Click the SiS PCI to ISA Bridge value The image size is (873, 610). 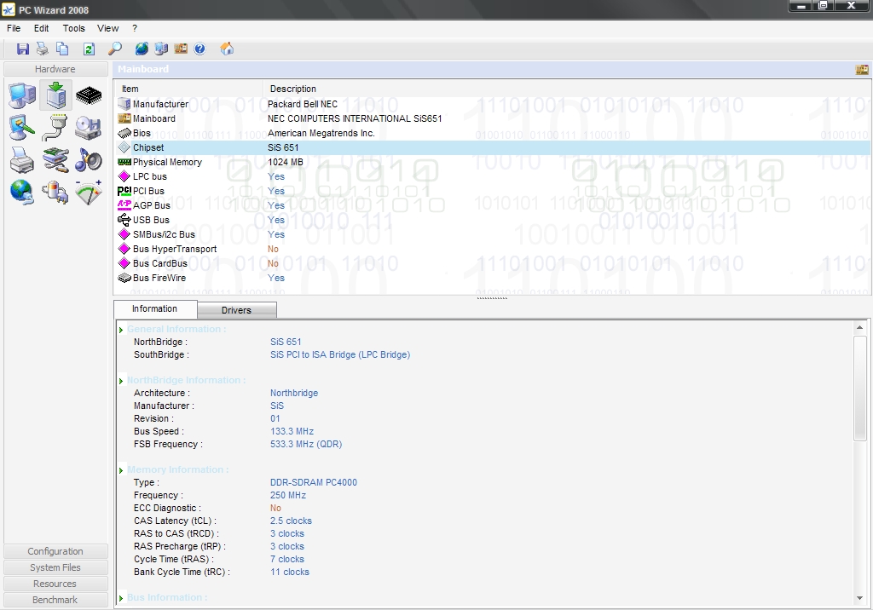(340, 354)
